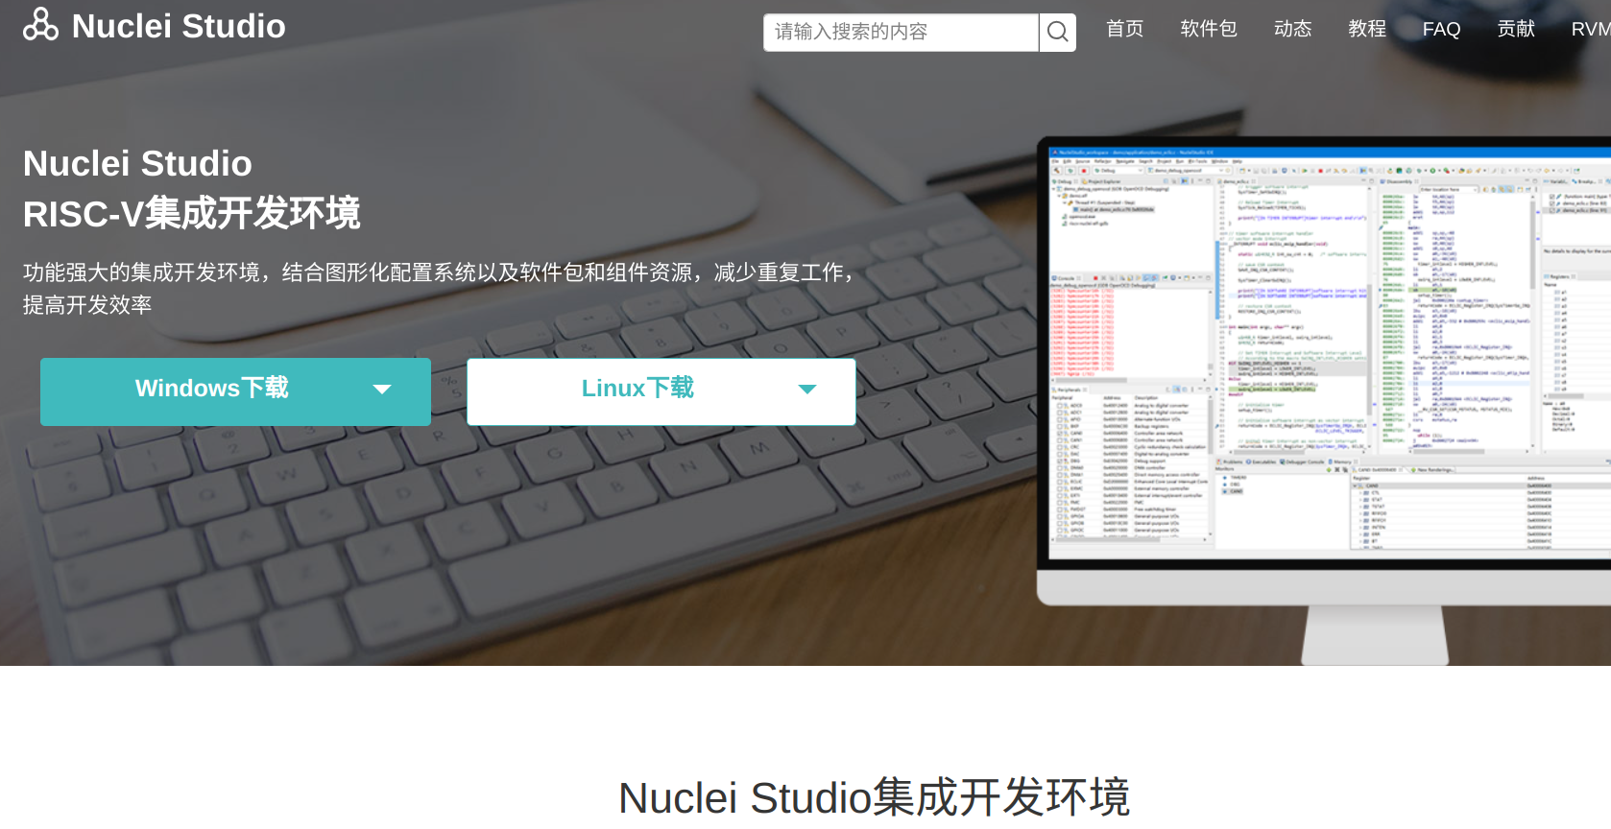This screenshot has height=829, width=1611.
Task: Open the 首页 navigation item
Action: (1124, 29)
